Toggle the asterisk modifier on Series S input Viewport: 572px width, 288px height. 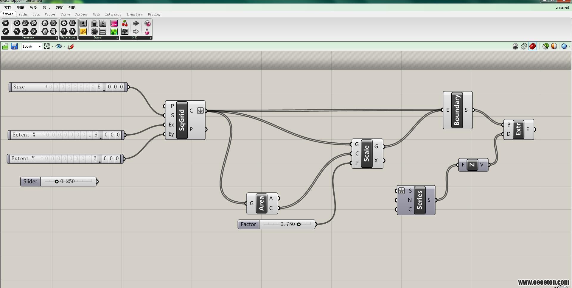pyautogui.click(x=402, y=191)
